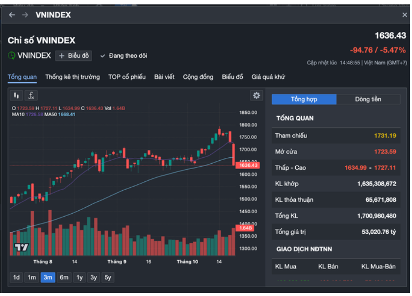Screen dimensions: 412x296
Task: Click the 1636.43 current price label on axis
Action: tap(248, 166)
